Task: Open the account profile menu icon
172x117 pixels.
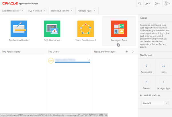Action: pyautogui.click(x=167, y=3)
